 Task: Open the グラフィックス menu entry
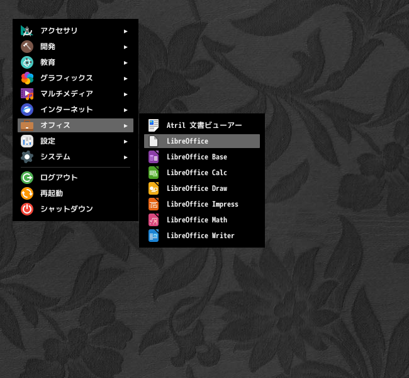coord(76,78)
